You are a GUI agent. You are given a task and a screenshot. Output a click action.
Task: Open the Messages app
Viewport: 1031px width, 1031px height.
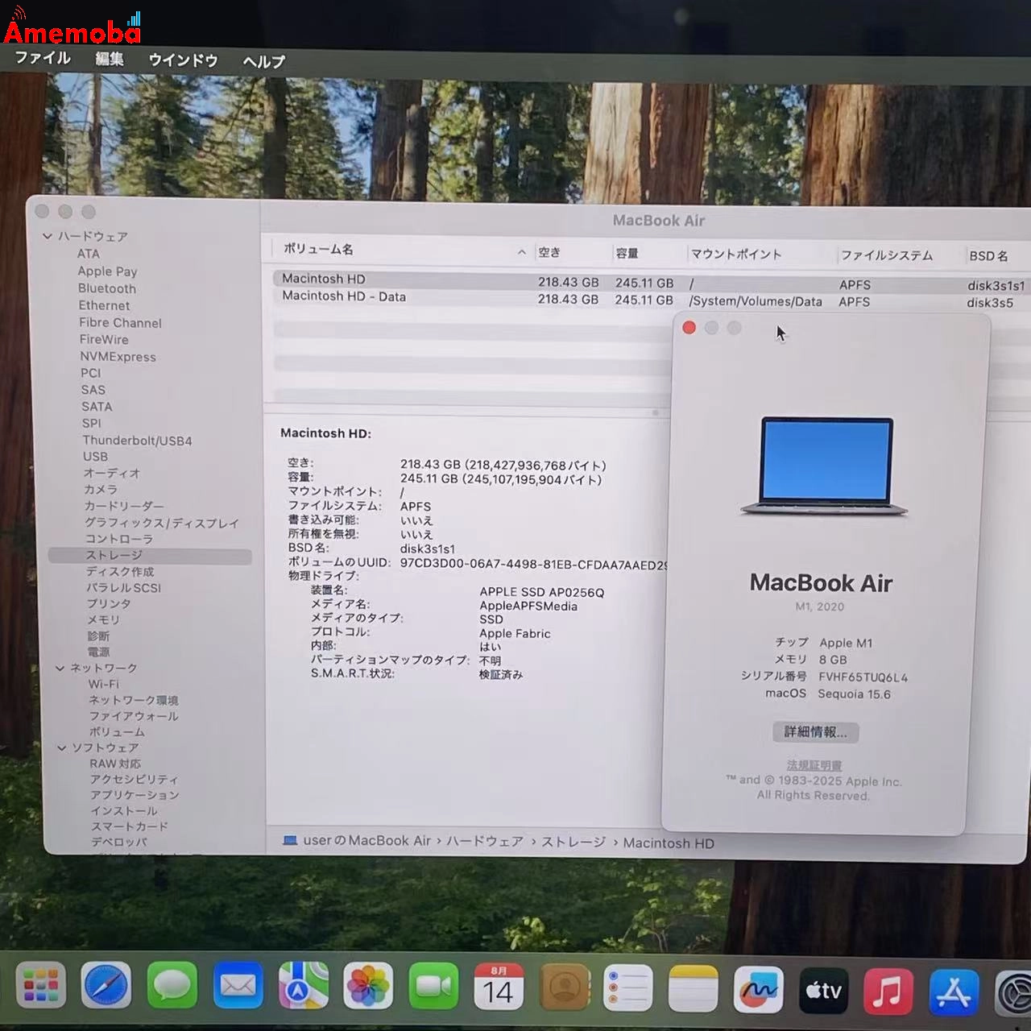(x=172, y=984)
